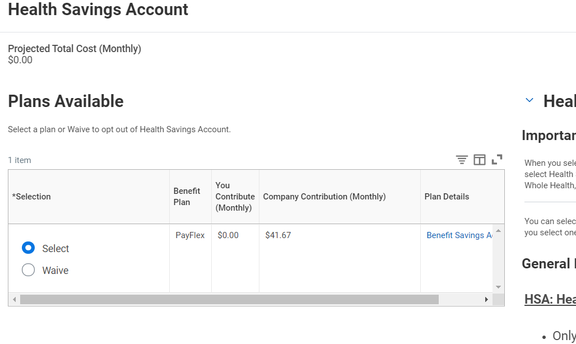
Task: Click the Selection column header
Action: click(31, 197)
